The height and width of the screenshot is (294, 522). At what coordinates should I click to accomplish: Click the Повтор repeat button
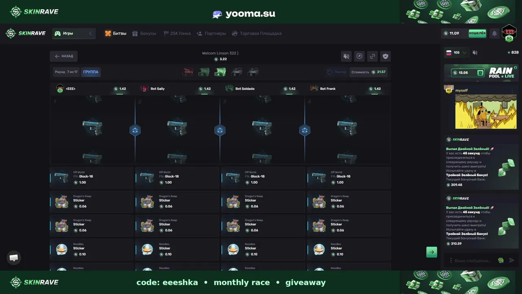[x=336, y=72]
